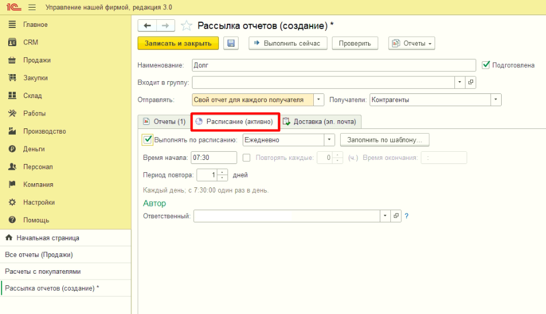Open the Закупки section
The image size is (546, 314).
[36, 78]
